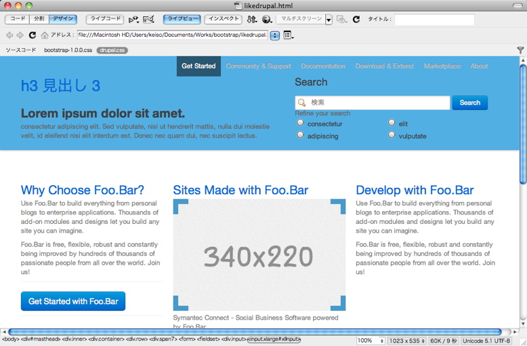Click the browser back arrow icon
The width and height of the screenshot is (527, 346).
click(x=9, y=35)
